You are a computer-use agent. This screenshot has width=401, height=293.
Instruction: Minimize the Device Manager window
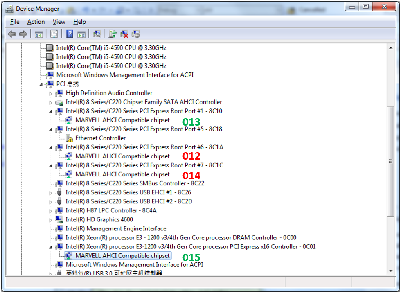pos(352,7)
